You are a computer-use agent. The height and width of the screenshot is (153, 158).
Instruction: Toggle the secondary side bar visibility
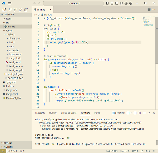click(x=116, y=3)
